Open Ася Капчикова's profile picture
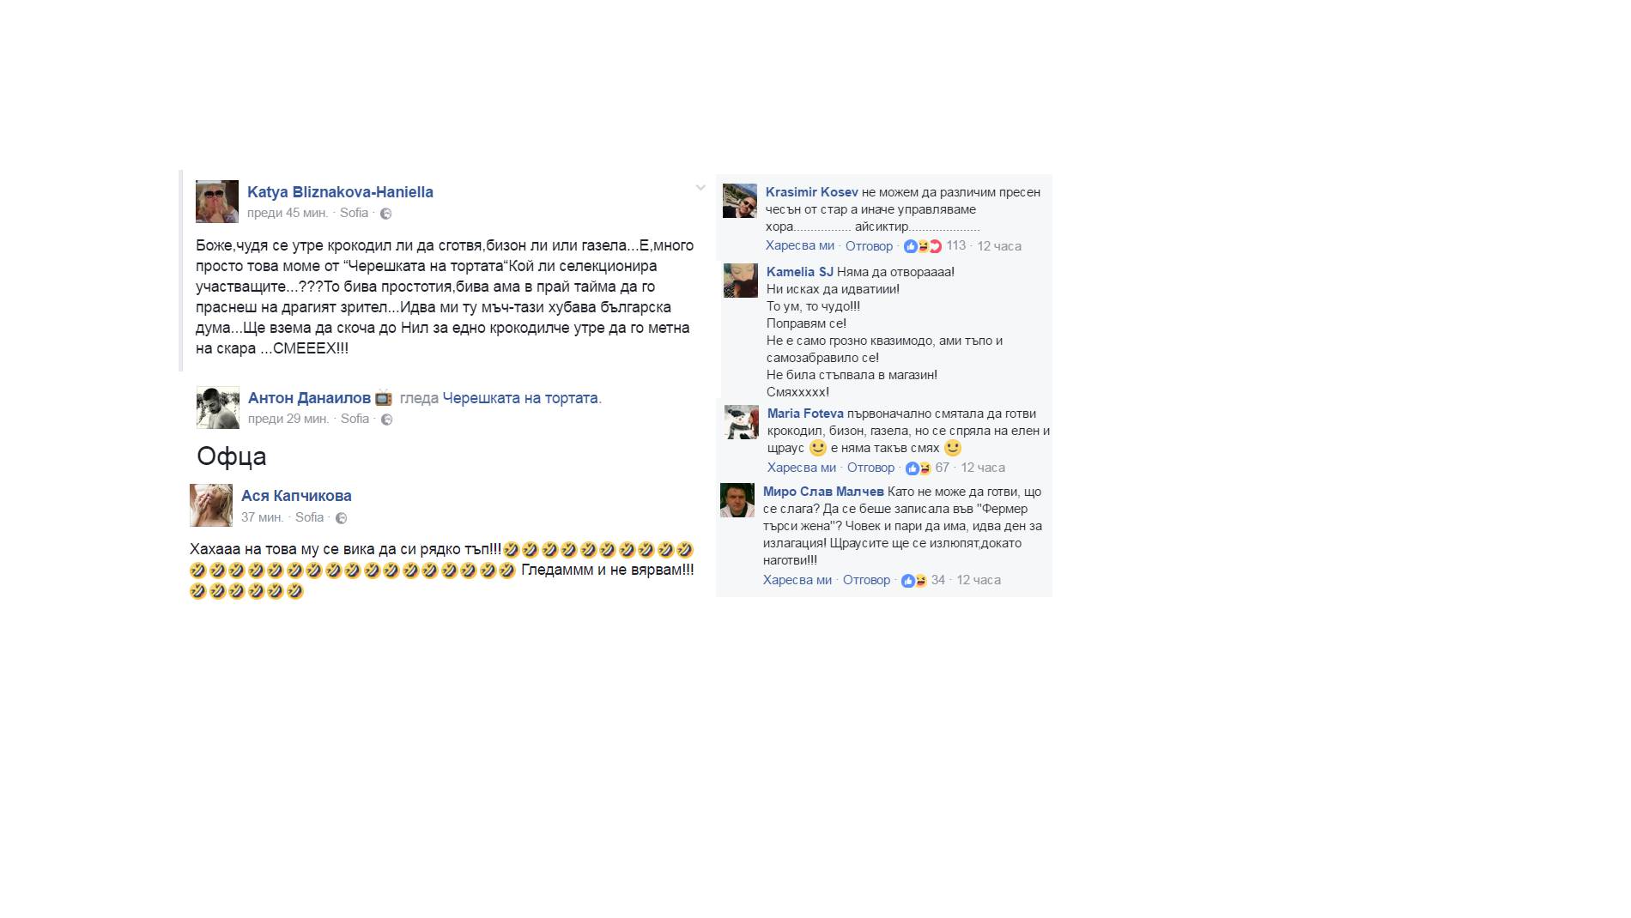This screenshot has width=1631, height=918. 211,505
